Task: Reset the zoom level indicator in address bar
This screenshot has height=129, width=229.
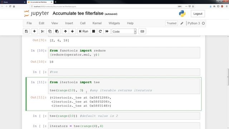Action: [180, 6]
